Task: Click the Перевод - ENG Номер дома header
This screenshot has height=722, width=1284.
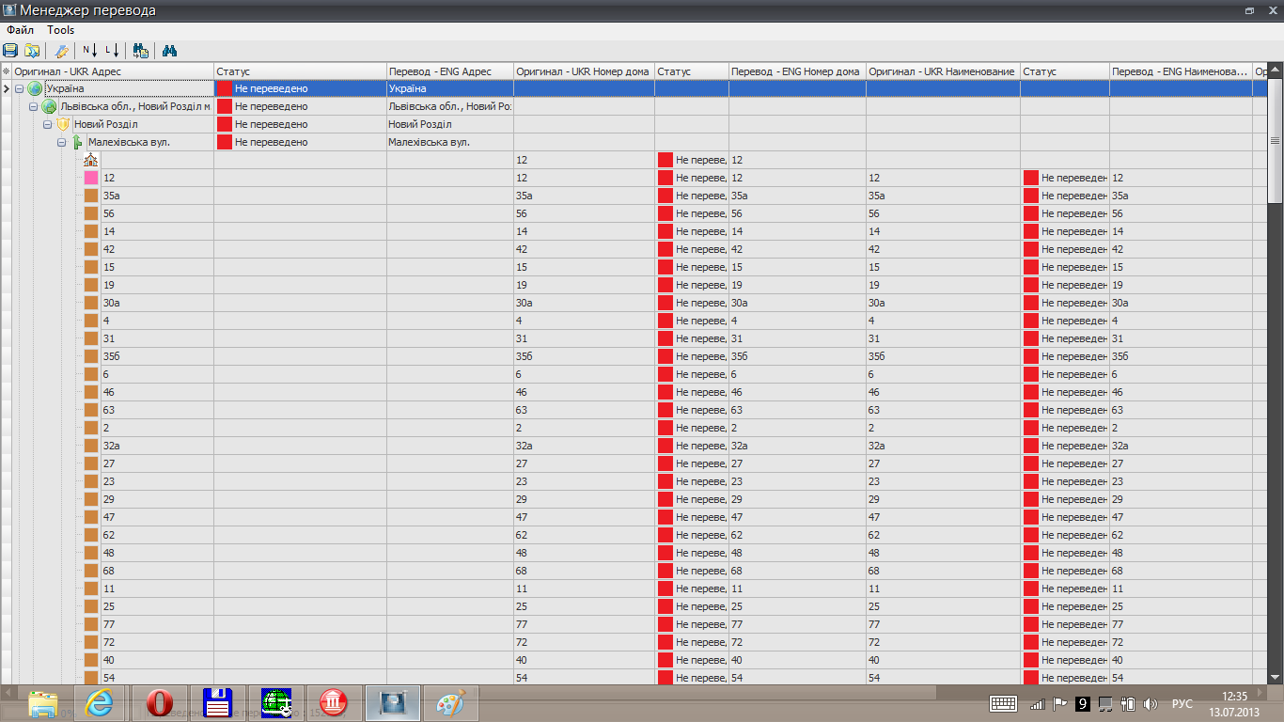Action: (795, 71)
